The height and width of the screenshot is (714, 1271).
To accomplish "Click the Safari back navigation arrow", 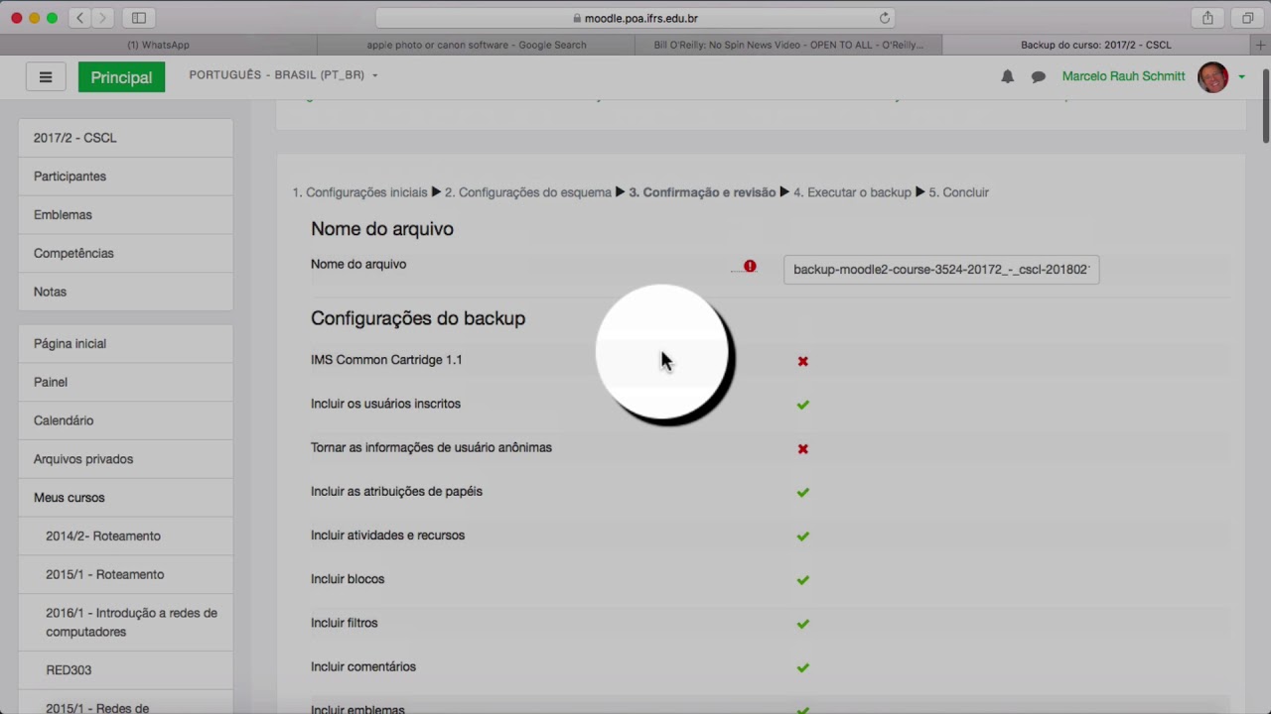I will click(79, 18).
